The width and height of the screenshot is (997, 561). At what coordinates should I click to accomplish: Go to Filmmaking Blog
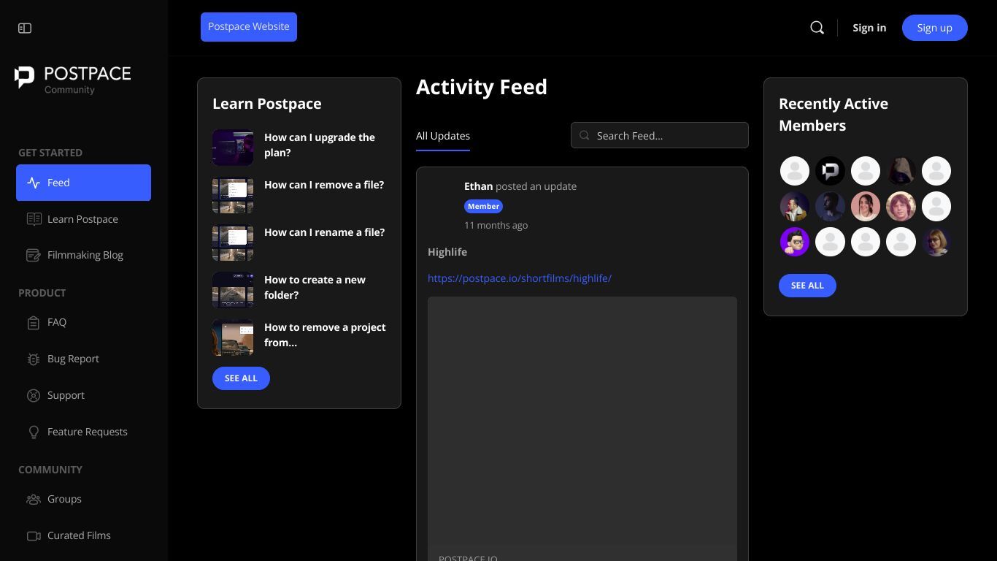pos(83,255)
